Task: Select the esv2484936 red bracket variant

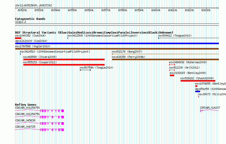Action: click(x=172, y=65)
